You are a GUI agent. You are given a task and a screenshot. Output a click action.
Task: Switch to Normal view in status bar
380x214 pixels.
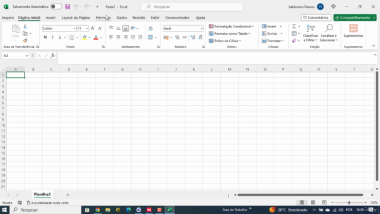click(x=302, y=203)
